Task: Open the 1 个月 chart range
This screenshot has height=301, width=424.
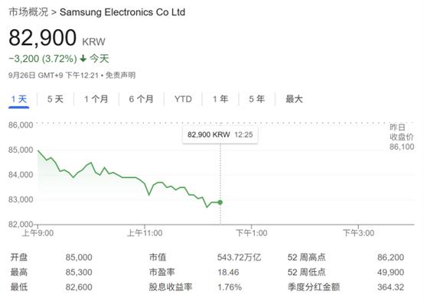Action: [96, 99]
